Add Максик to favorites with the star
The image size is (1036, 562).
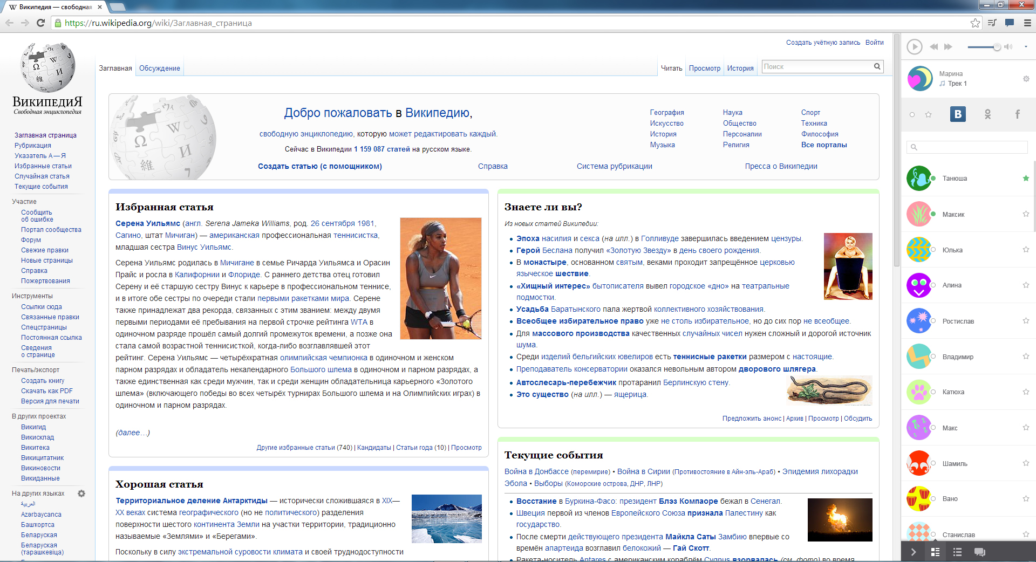click(x=1026, y=214)
